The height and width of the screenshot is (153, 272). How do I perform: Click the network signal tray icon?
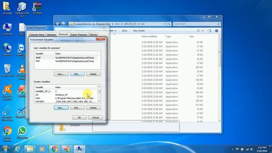(247, 149)
